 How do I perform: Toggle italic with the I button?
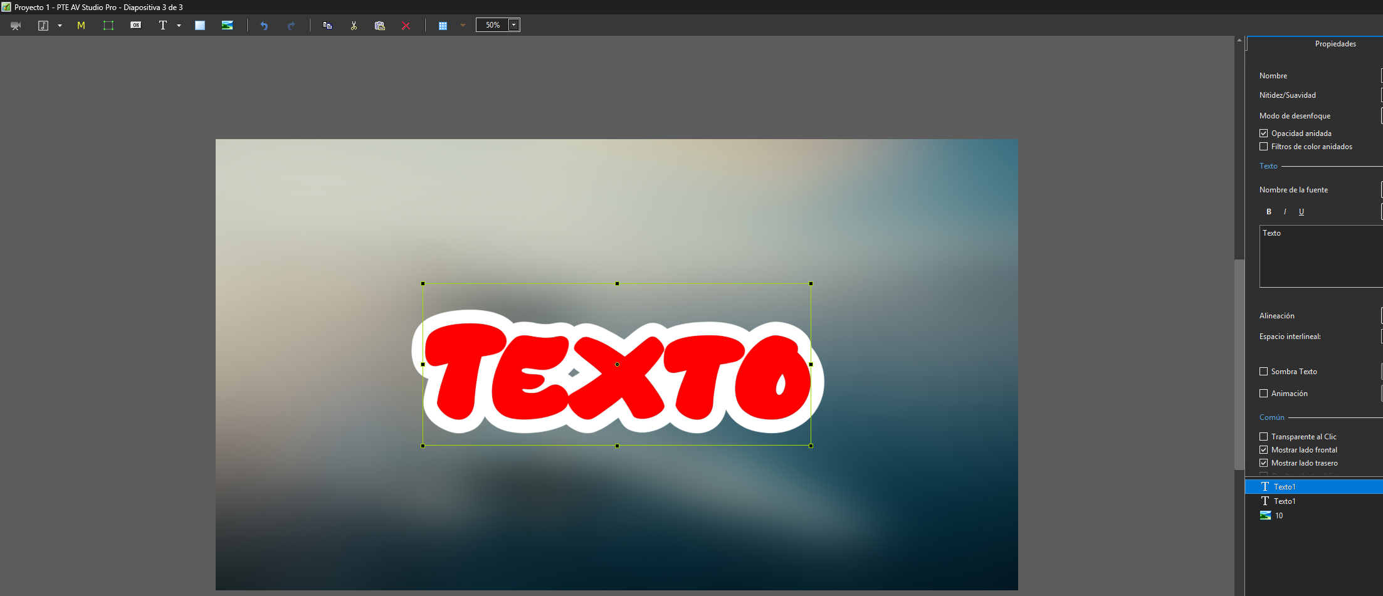1285,212
